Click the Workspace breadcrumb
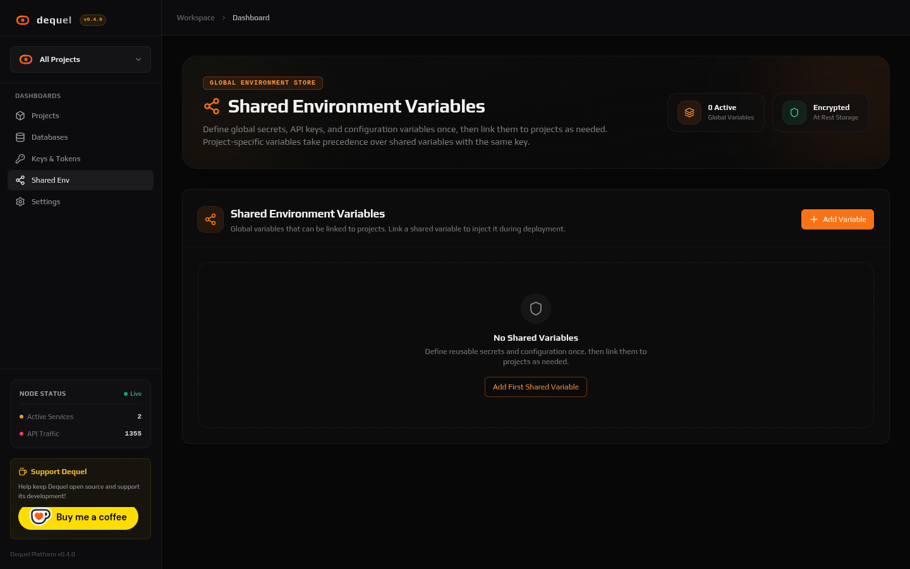910x569 pixels. (x=196, y=18)
